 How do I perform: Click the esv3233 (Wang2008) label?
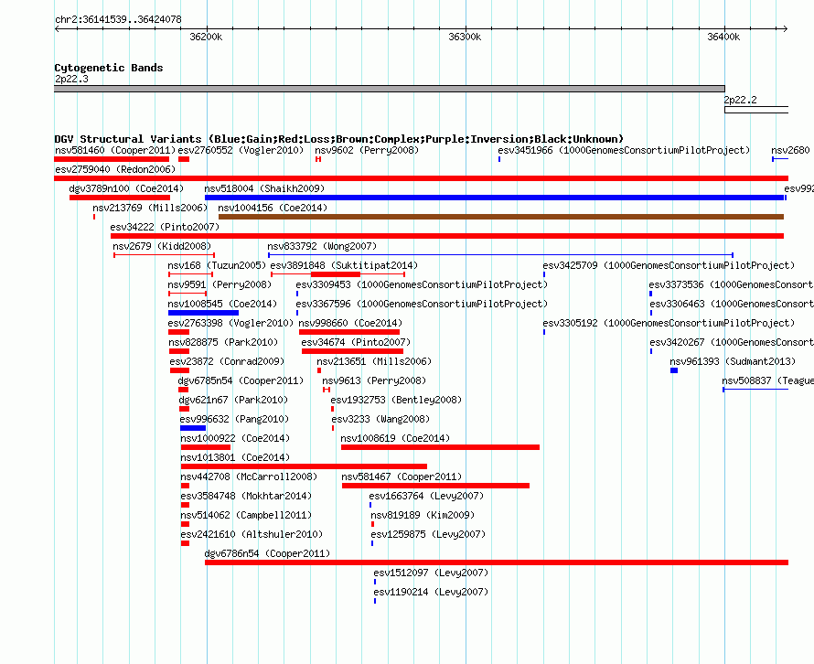(x=380, y=420)
